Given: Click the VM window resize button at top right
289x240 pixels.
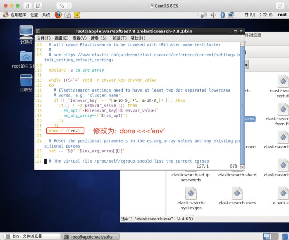Looking at the screenshot, I should coord(280,6).
